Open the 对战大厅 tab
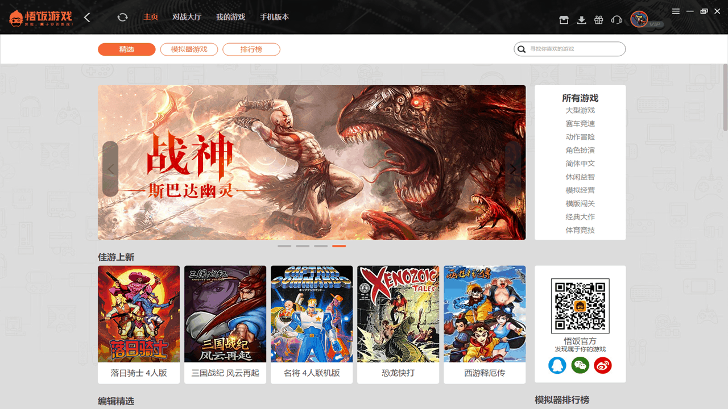Screen dimensions: 728x409 pyautogui.click(x=187, y=17)
